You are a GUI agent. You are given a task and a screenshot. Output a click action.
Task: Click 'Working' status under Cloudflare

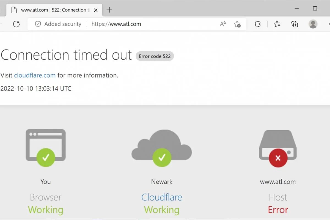pos(162,210)
